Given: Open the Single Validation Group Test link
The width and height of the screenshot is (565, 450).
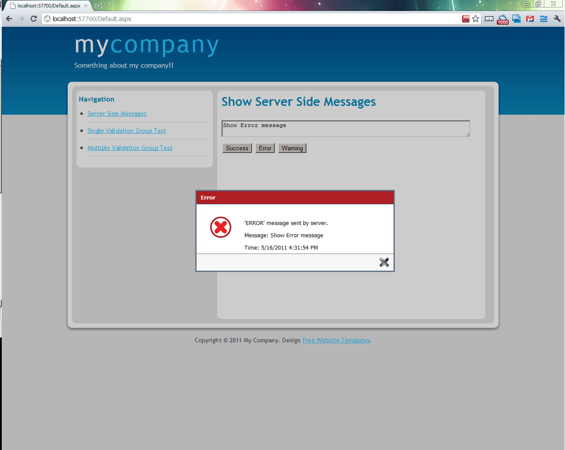Looking at the screenshot, I should [x=127, y=131].
